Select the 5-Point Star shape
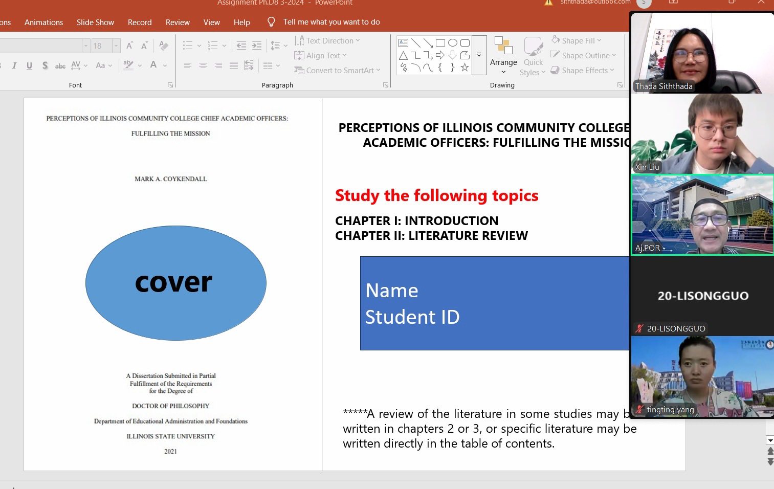The height and width of the screenshot is (489, 774). pos(465,68)
